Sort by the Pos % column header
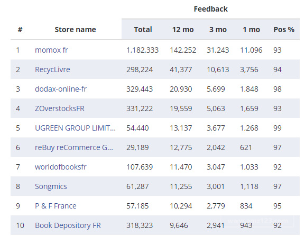This screenshot has height=238, width=305. [284, 29]
